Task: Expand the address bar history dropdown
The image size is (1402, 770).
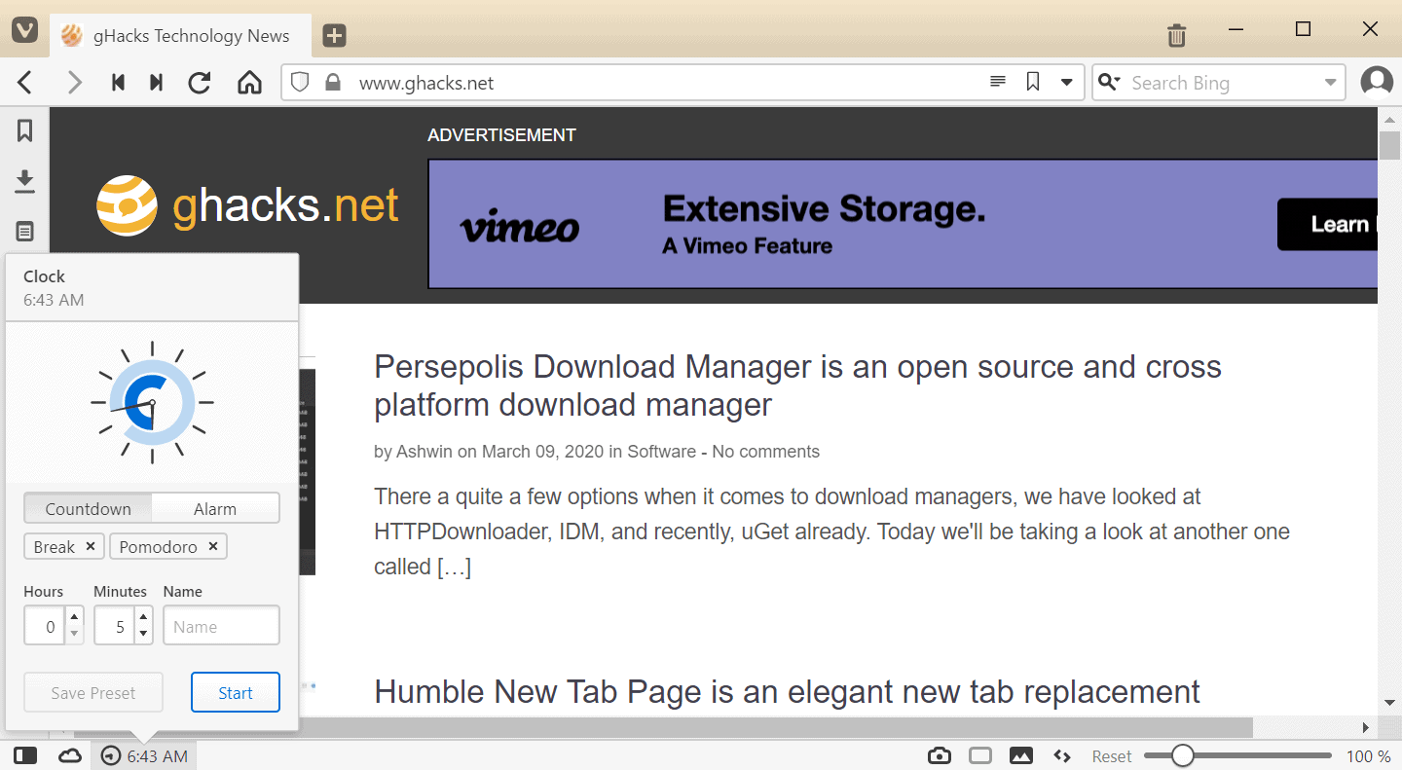Action: point(1067,83)
